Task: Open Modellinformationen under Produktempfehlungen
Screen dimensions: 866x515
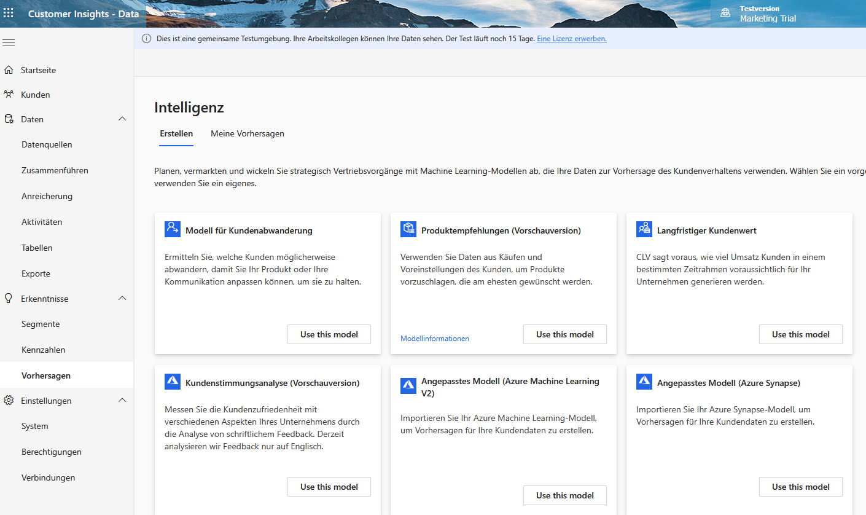Action: point(434,338)
